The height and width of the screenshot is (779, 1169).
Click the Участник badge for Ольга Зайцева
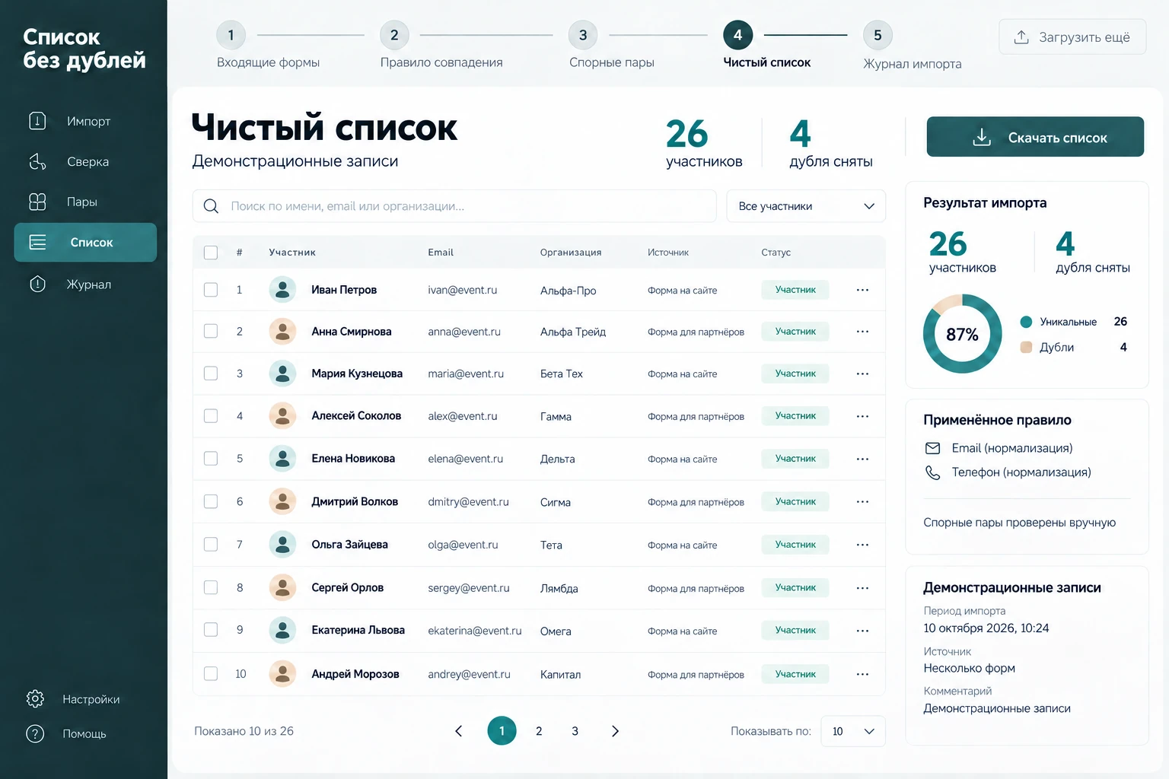[795, 545]
